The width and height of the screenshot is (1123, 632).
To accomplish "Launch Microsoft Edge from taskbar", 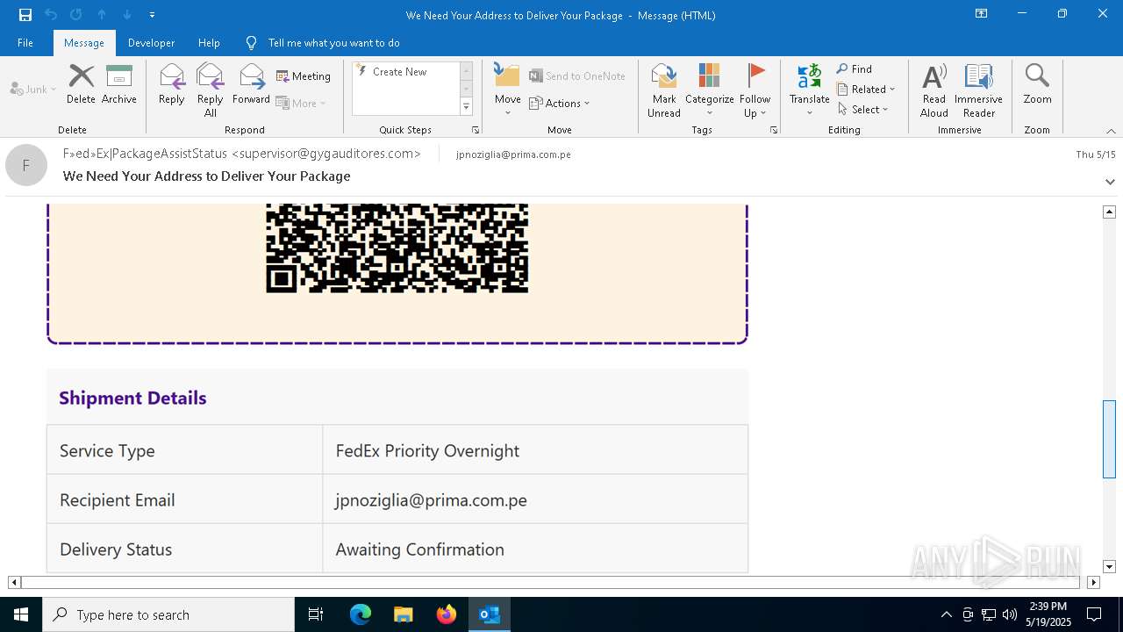I will 361,614.
